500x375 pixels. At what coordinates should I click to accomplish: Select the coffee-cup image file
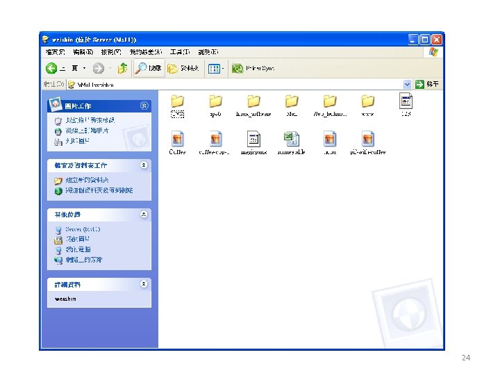(215, 143)
